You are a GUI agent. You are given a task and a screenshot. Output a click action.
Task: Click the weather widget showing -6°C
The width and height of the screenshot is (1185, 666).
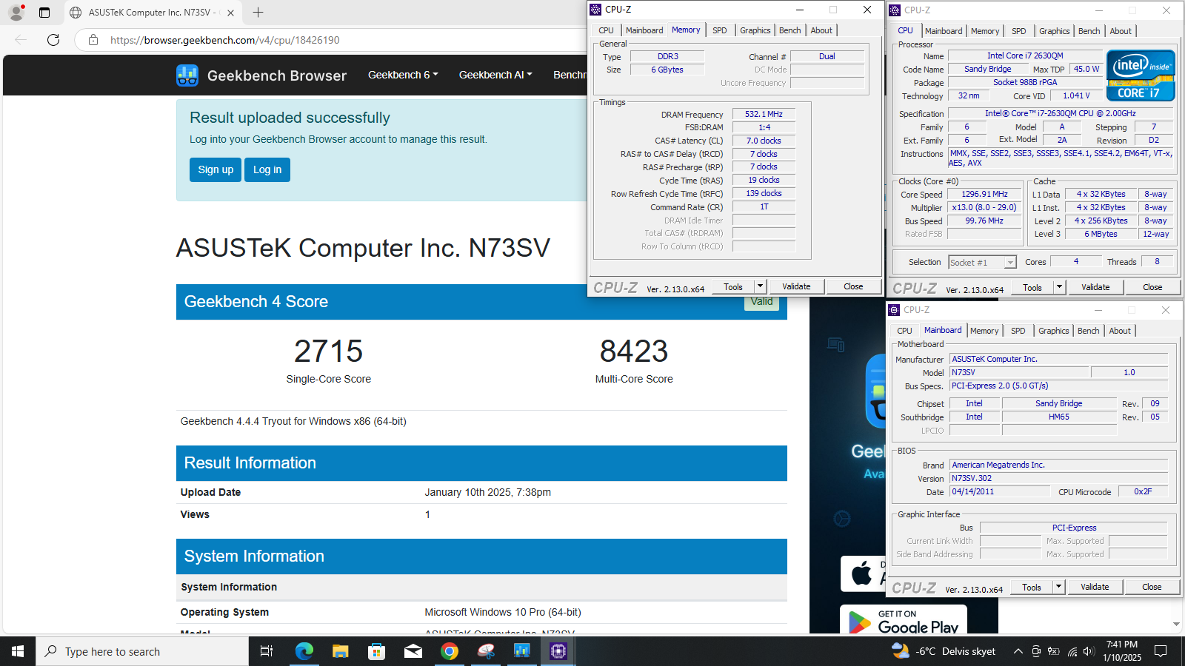click(x=944, y=651)
